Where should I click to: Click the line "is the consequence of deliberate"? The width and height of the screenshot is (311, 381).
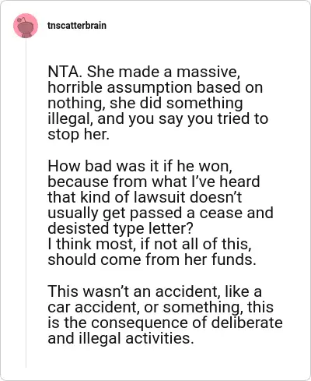click(x=165, y=323)
